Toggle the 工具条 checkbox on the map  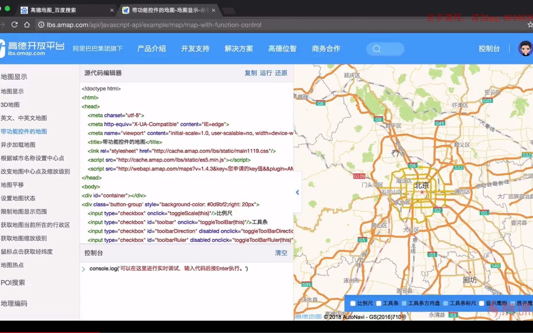[379, 303]
